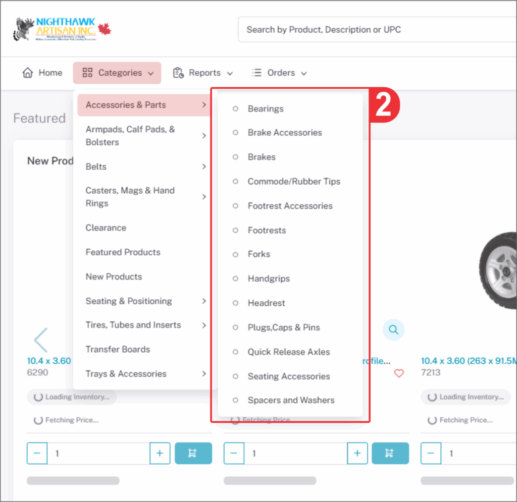Viewport: 517px width, 502px height.
Task: Expand the Reports dropdown menu
Action: (203, 73)
